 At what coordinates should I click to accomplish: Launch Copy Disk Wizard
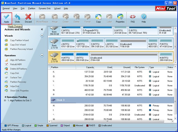pos(18,45)
